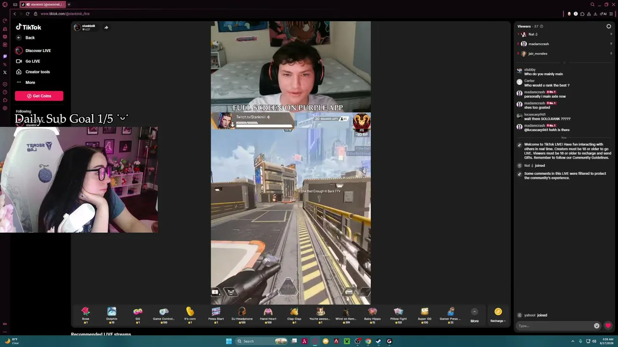
Task: Open Chrome from the taskbar
Action: pyautogui.click(x=368, y=341)
